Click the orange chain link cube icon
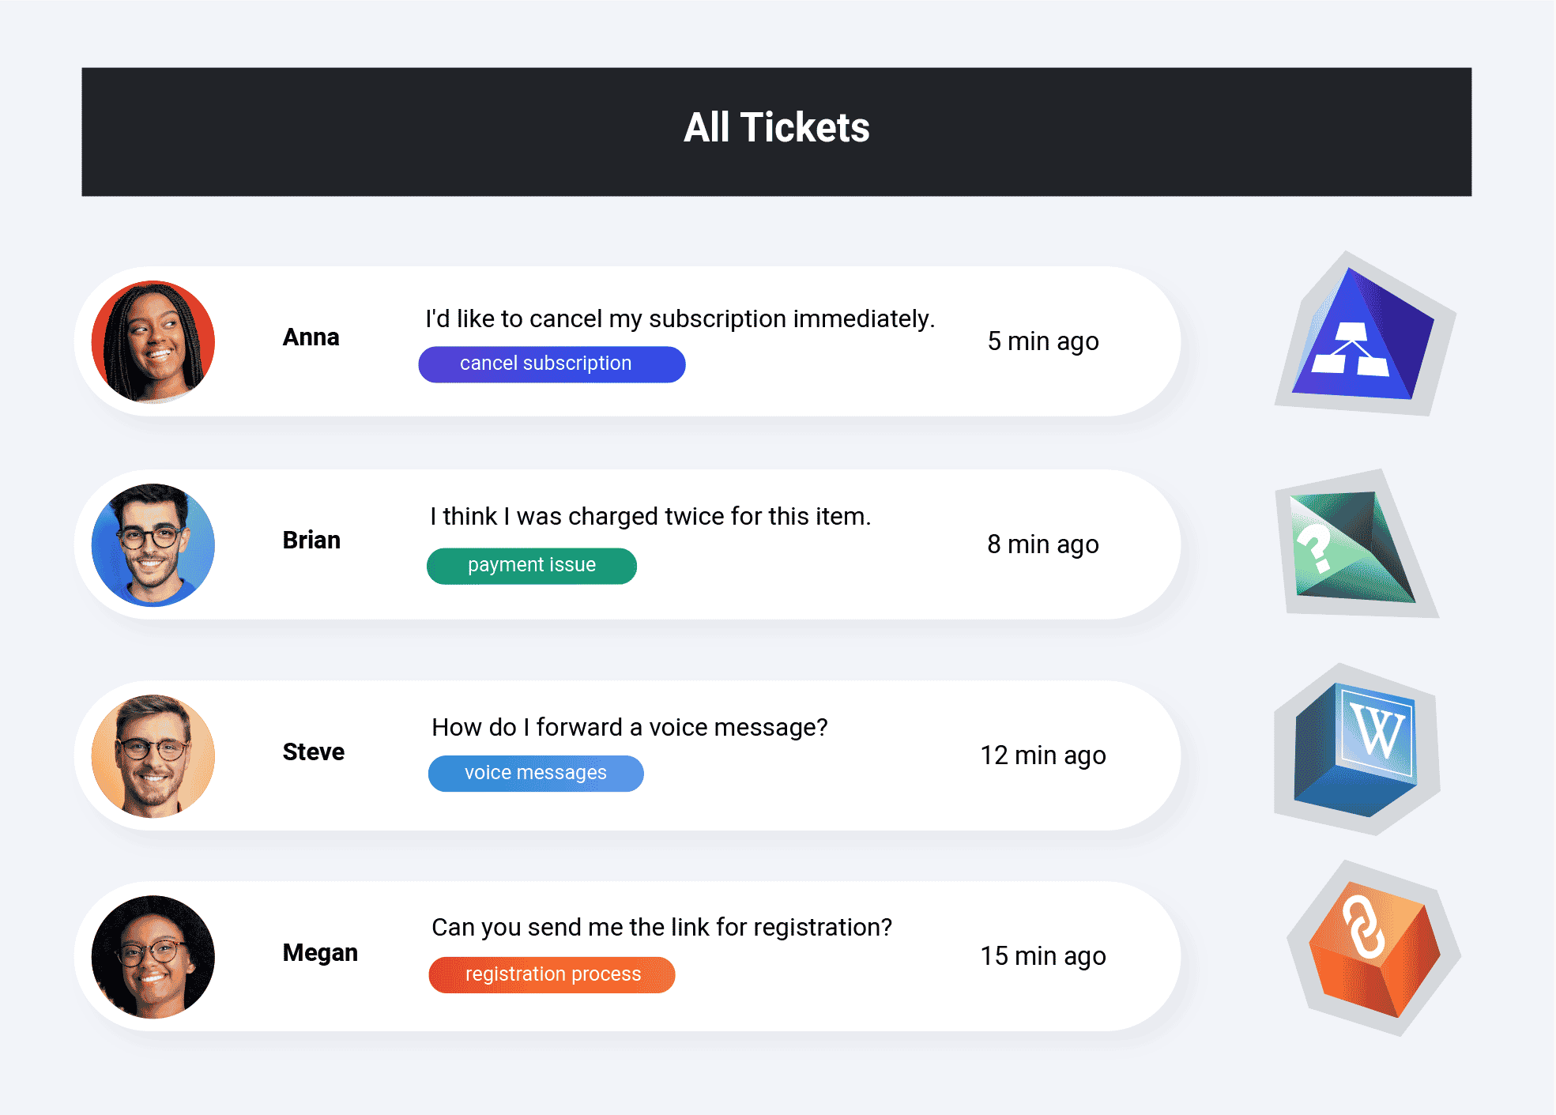The width and height of the screenshot is (1556, 1115). pos(1373,948)
